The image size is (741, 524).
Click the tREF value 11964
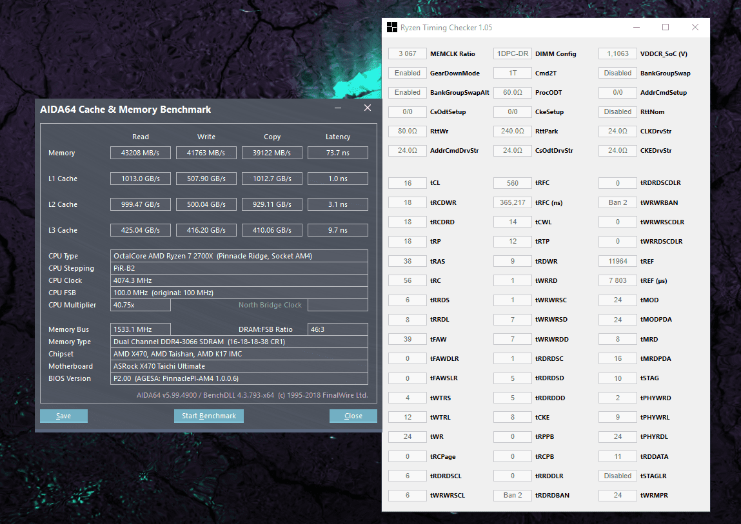[618, 261]
